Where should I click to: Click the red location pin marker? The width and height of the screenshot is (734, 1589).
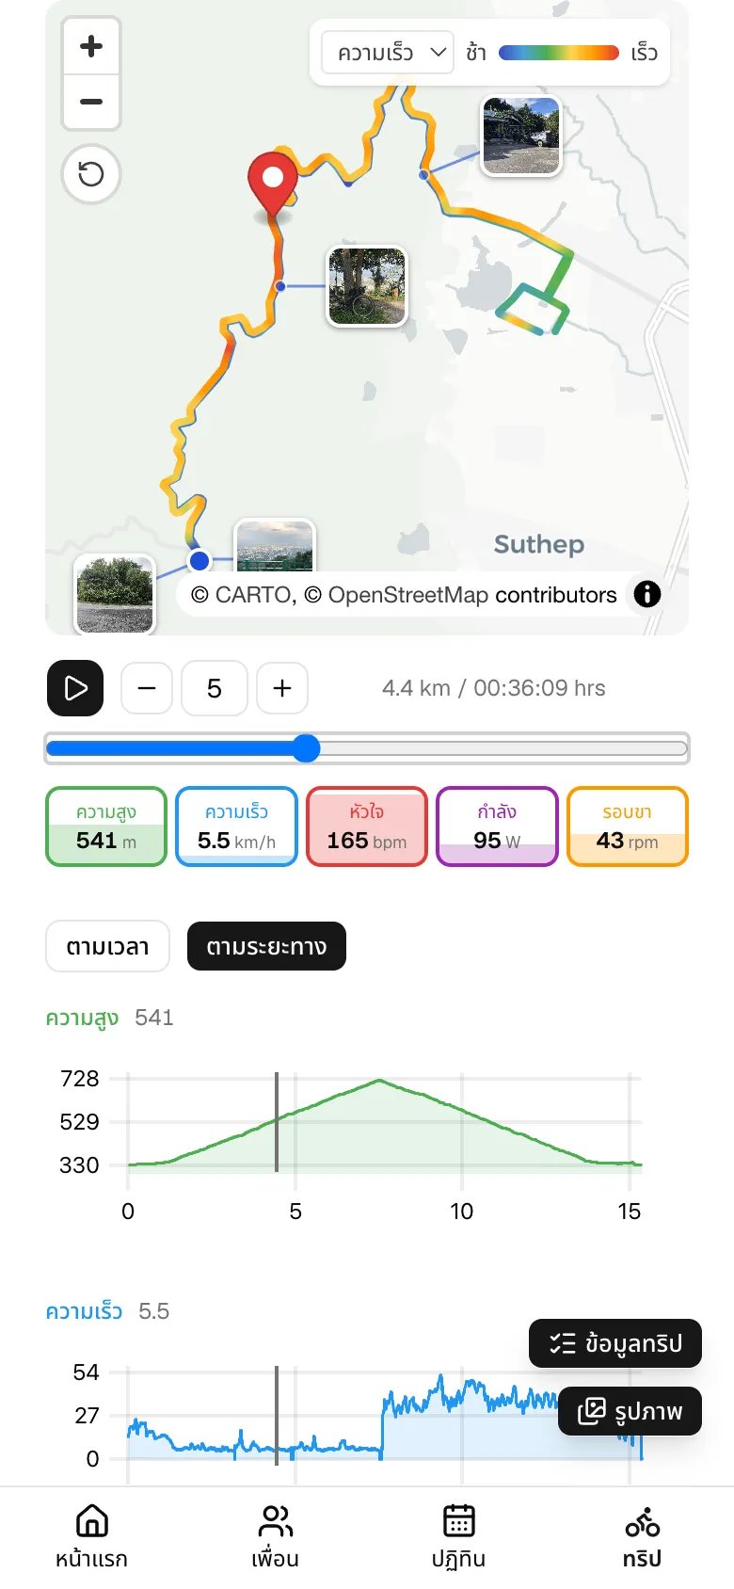click(273, 185)
